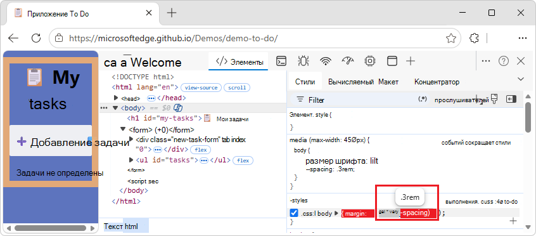Add more tools with the plus icon

point(410,61)
